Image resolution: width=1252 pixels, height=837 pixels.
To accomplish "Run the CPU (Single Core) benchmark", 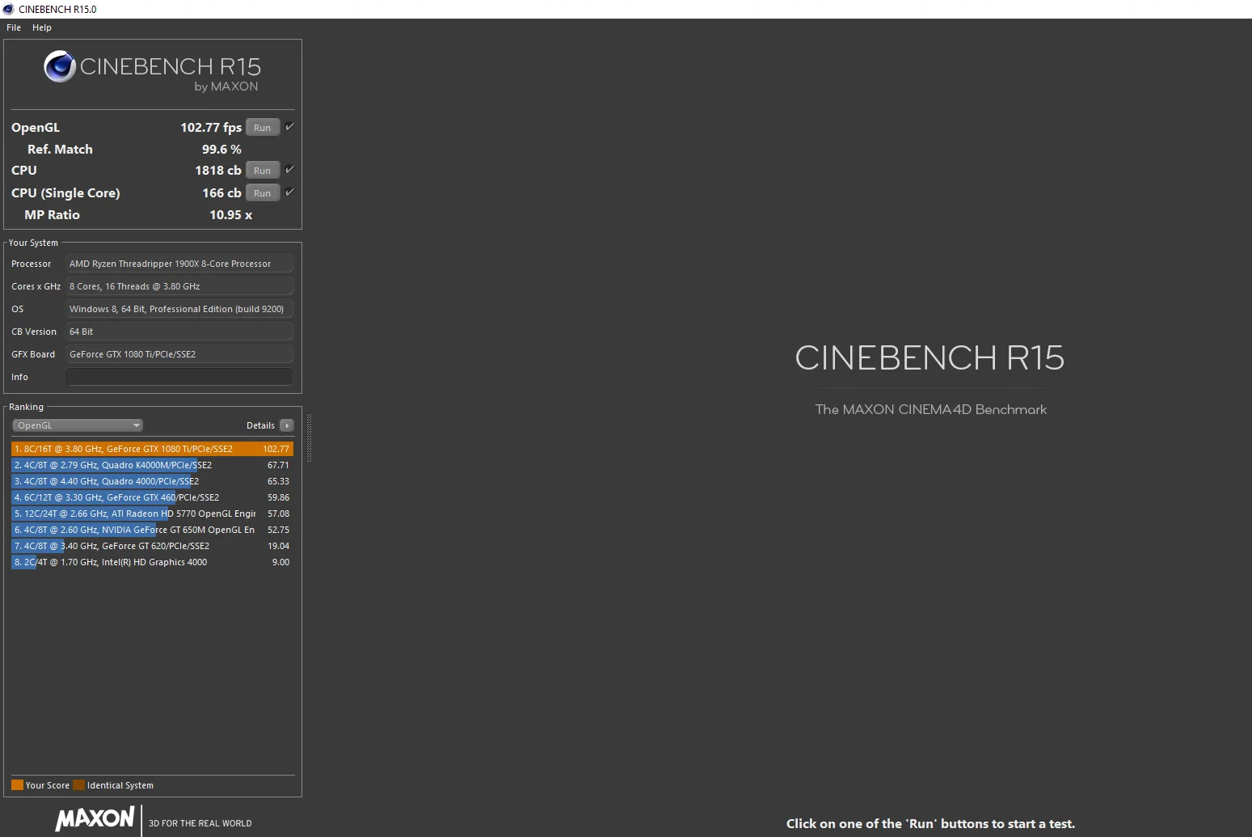I will 263,193.
